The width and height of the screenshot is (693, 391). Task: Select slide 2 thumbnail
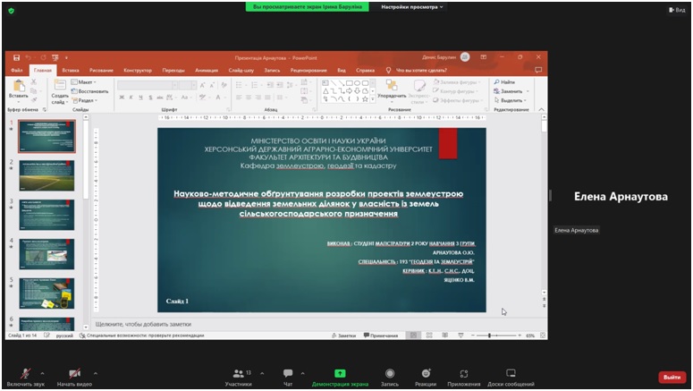(46, 175)
